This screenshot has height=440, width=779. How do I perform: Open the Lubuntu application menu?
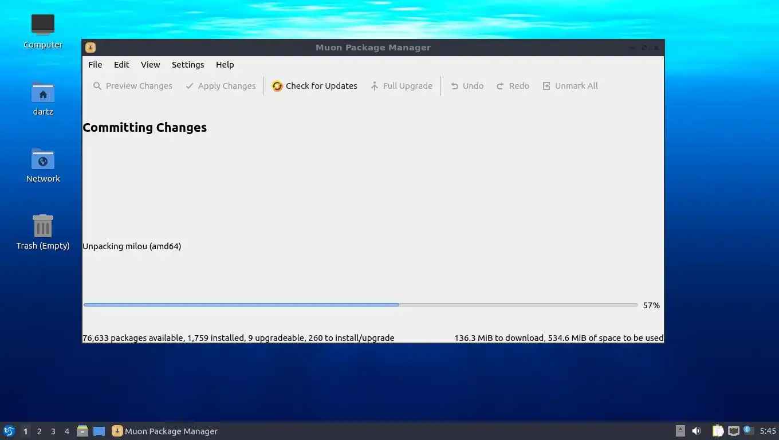pos(9,431)
